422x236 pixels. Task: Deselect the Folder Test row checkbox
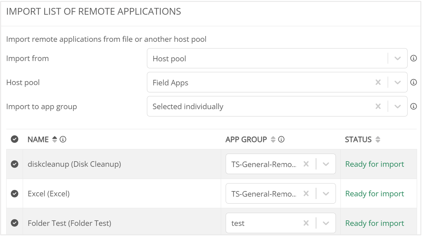tap(15, 223)
